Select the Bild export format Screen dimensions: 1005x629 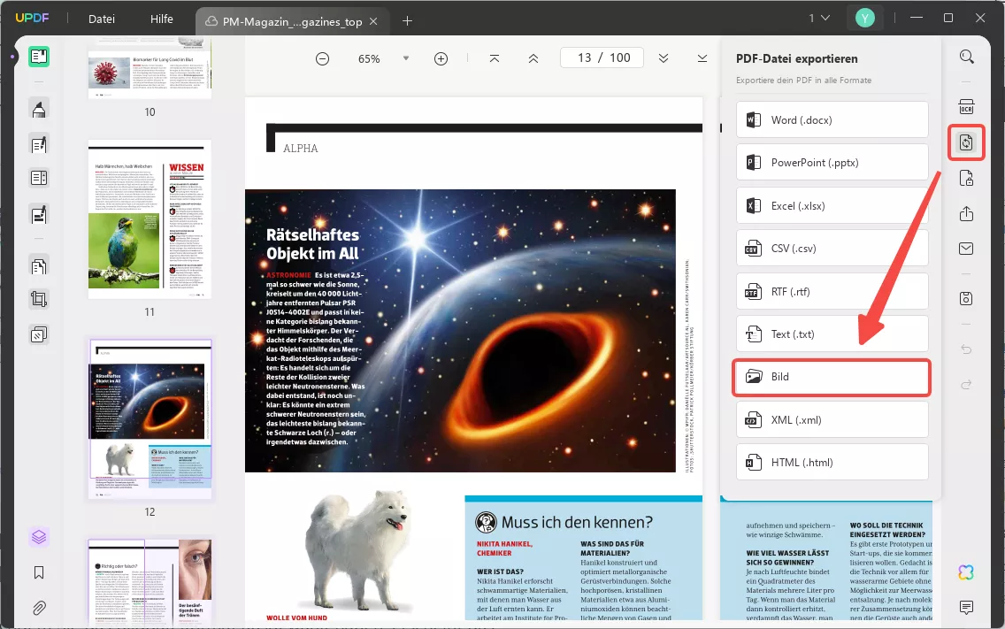831,376
